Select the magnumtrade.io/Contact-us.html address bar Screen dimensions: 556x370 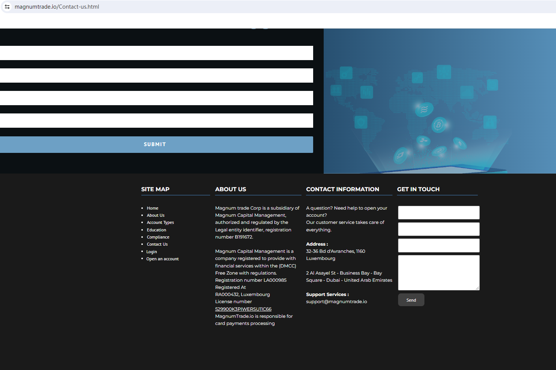[57, 7]
